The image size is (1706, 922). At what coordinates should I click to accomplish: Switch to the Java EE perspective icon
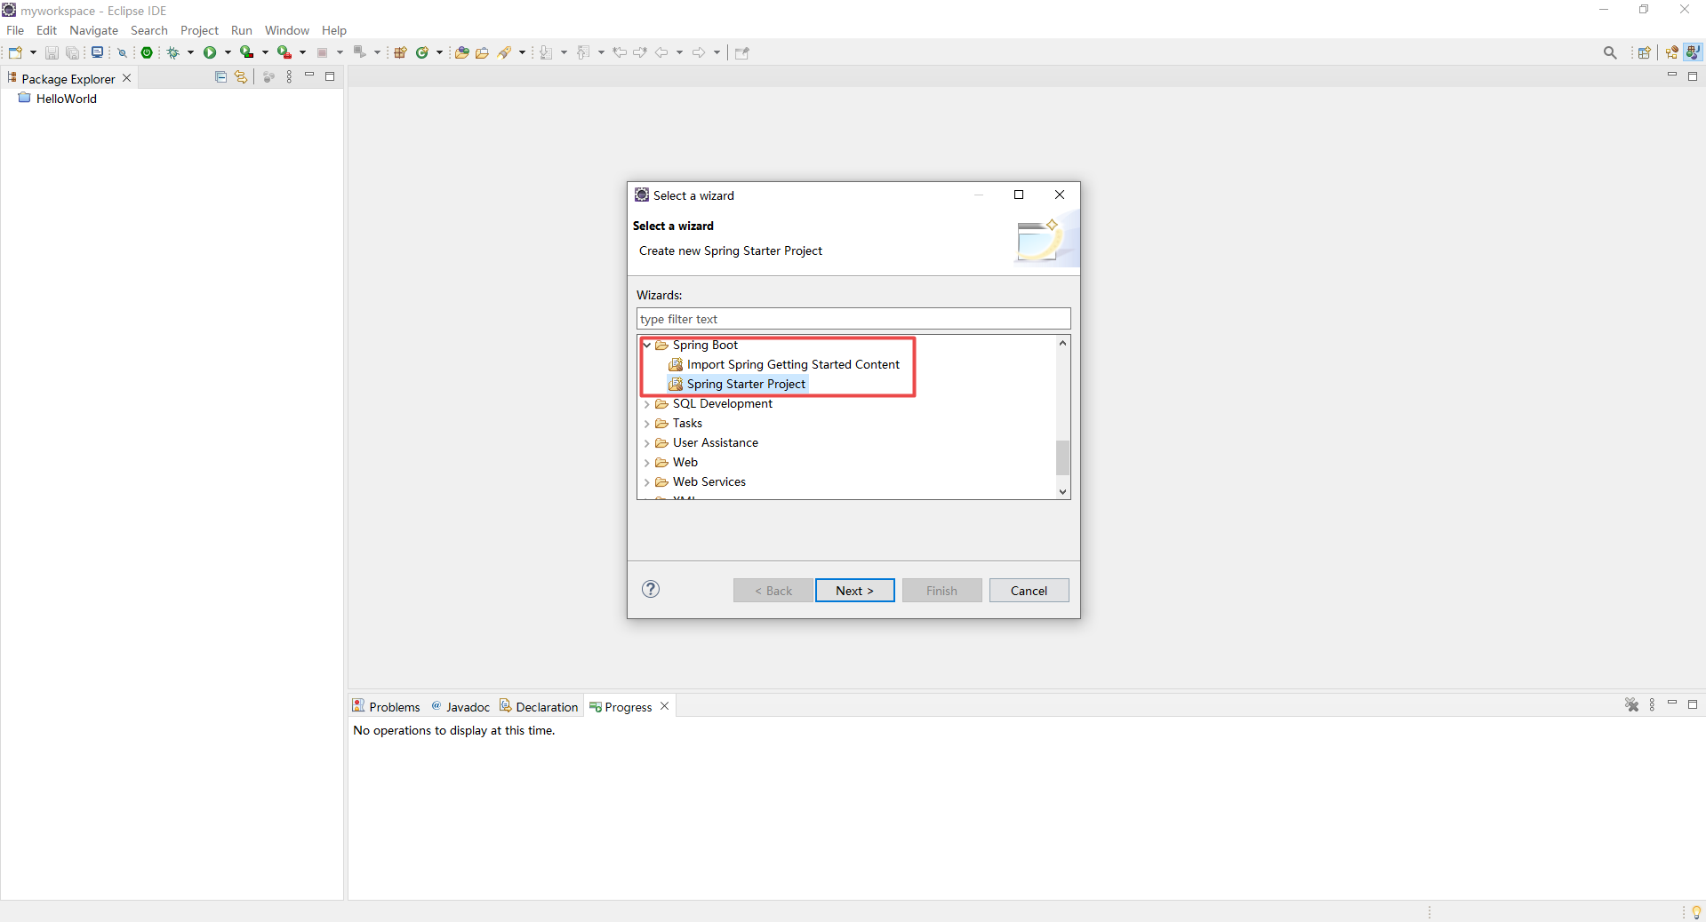point(1672,52)
